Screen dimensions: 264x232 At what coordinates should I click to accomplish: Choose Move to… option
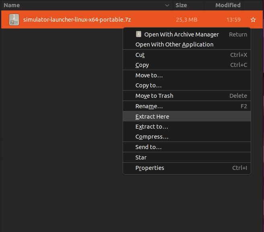coord(149,75)
